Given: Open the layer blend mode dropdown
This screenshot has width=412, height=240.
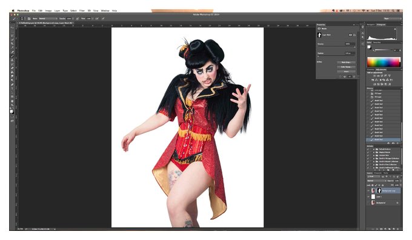Looking at the screenshot, I should point(377,181).
